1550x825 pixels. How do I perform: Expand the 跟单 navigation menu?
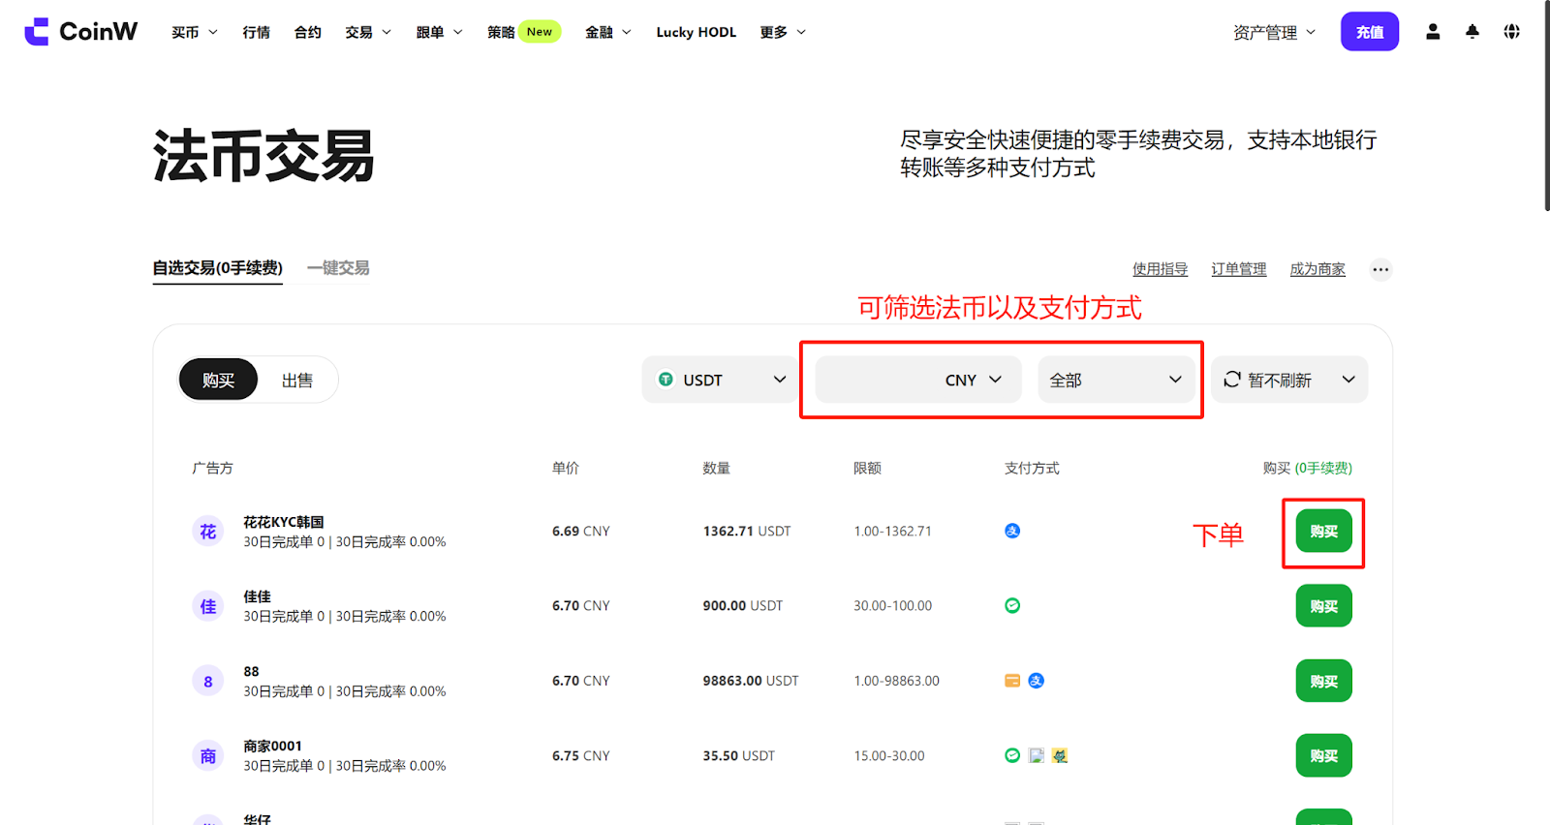440,32
